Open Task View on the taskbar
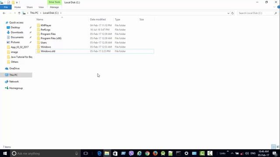This screenshot has width=280, height=157. pos(86,153)
